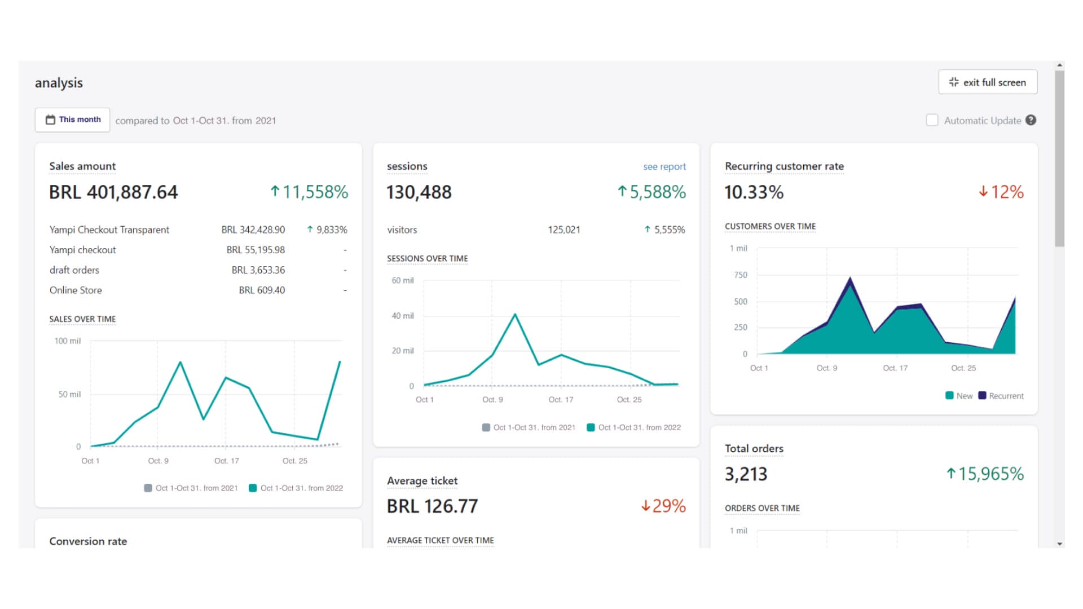Click the Automatic Update help question icon
This screenshot has height=609, width=1083.
point(1031,120)
